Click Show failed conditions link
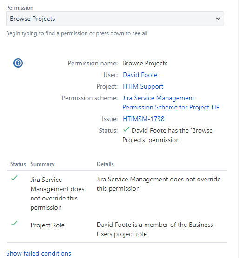This screenshot has height=264, width=239. tap(39, 253)
